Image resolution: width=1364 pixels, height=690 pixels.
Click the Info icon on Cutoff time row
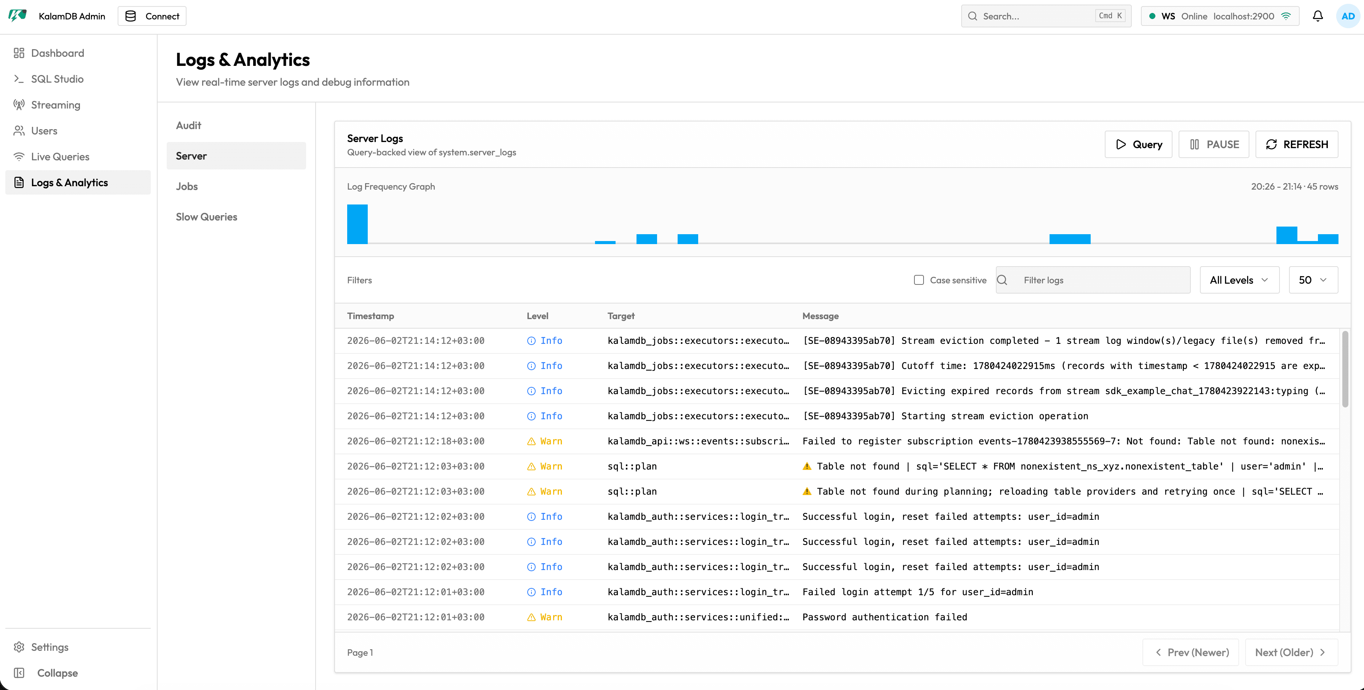[x=531, y=366]
